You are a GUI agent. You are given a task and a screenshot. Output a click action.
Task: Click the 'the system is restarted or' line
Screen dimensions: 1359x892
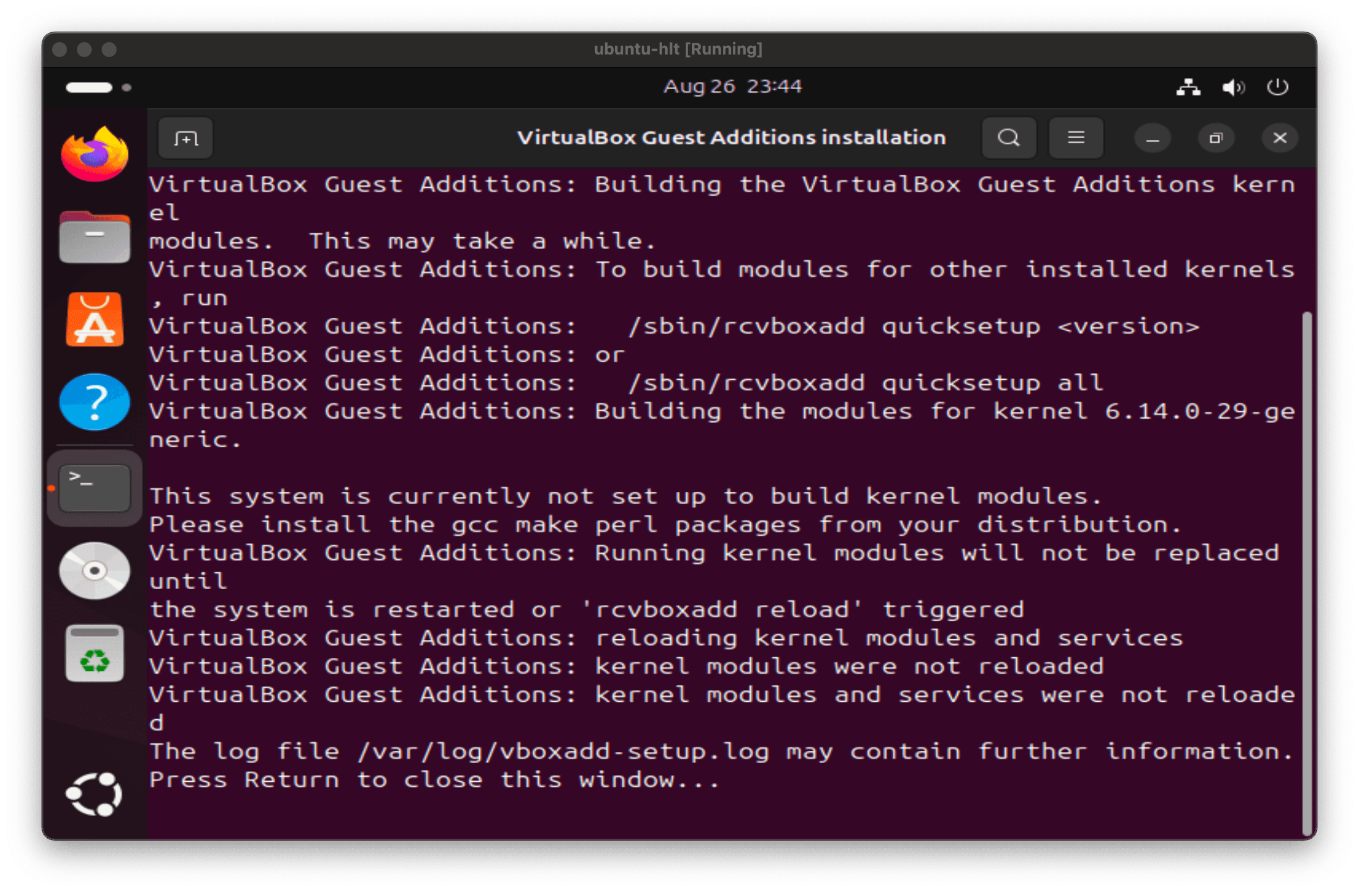click(x=587, y=610)
